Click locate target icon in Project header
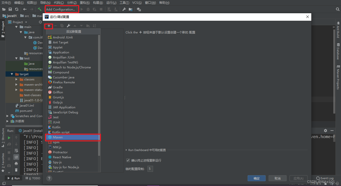 40,22
